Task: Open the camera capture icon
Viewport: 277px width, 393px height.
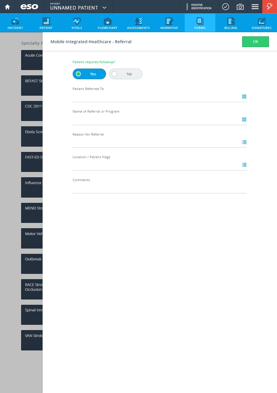Action: click(x=240, y=7)
